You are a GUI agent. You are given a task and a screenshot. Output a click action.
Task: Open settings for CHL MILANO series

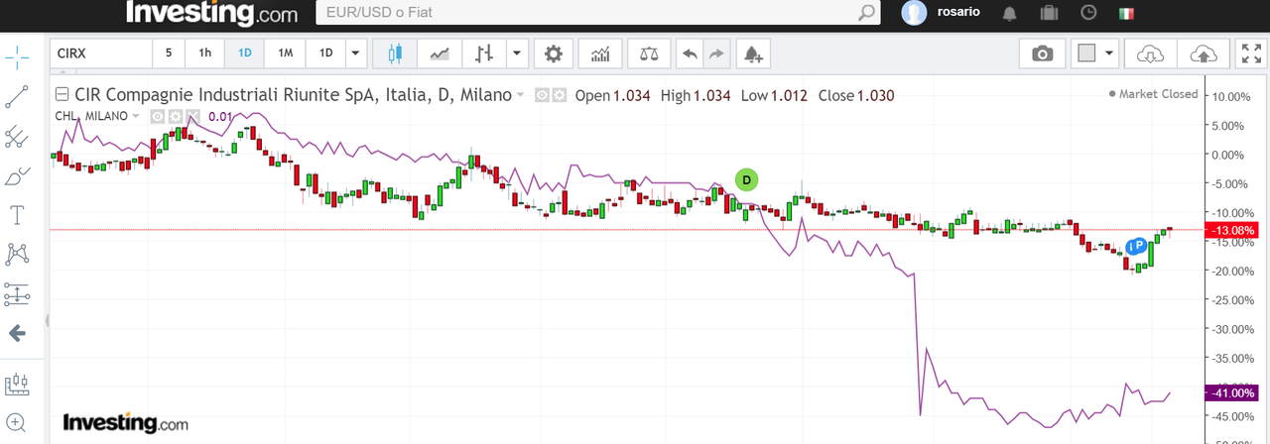pyautogui.click(x=175, y=116)
